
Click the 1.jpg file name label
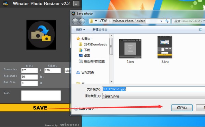[x=131, y=61]
